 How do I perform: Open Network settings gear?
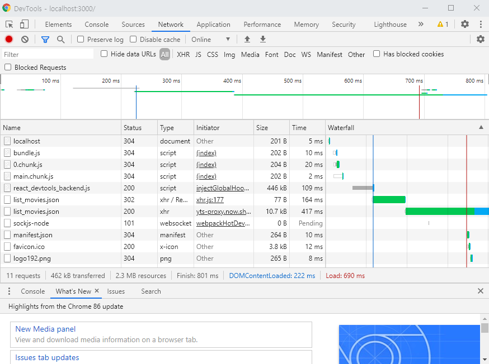point(481,39)
